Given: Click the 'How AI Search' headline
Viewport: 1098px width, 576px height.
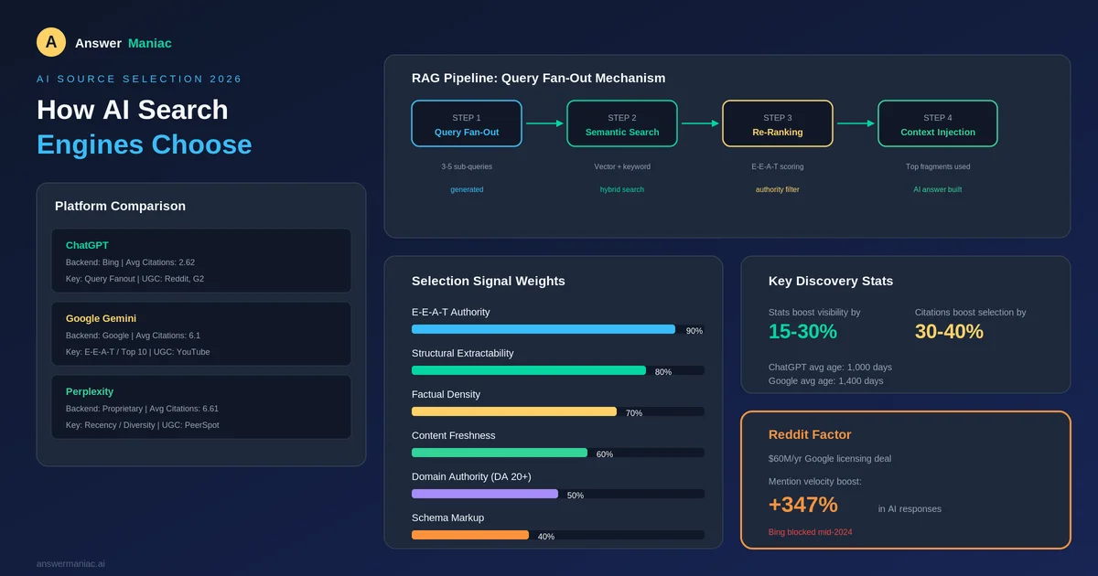Looking at the screenshot, I should click(133, 110).
